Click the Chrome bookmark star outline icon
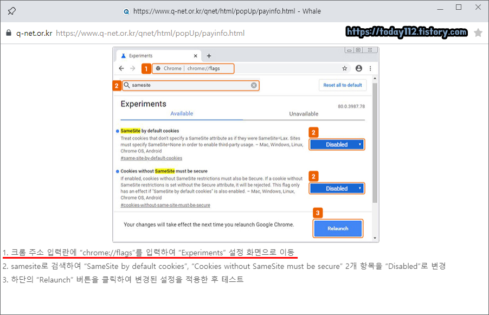Image resolution: width=489 pixels, height=315 pixels. 345,68
